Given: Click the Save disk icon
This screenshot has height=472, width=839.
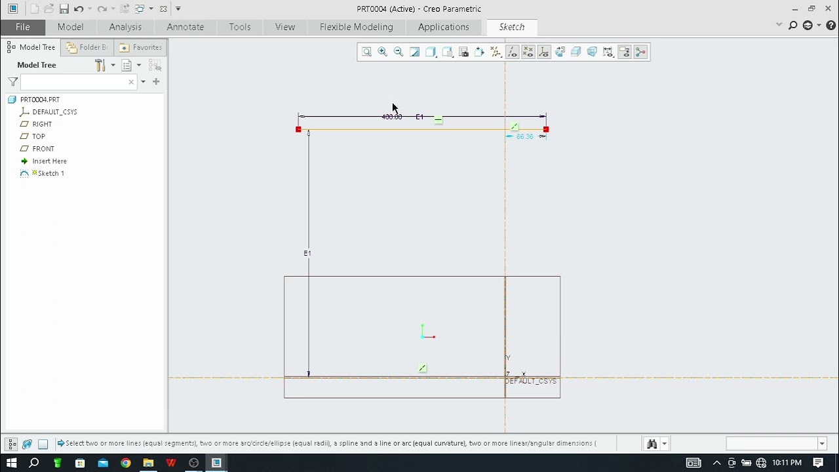Looking at the screenshot, I should pyautogui.click(x=64, y=9).
